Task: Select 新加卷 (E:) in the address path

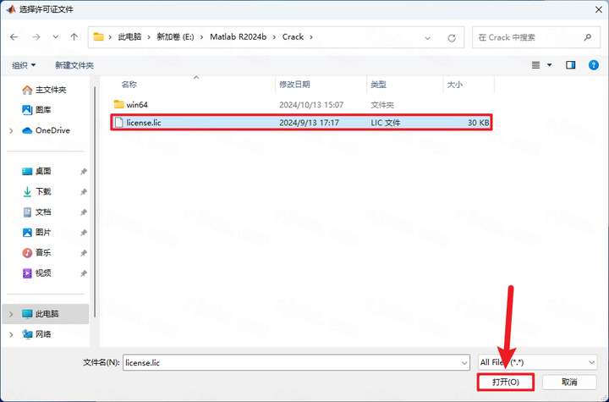Action: coord(175,37)
